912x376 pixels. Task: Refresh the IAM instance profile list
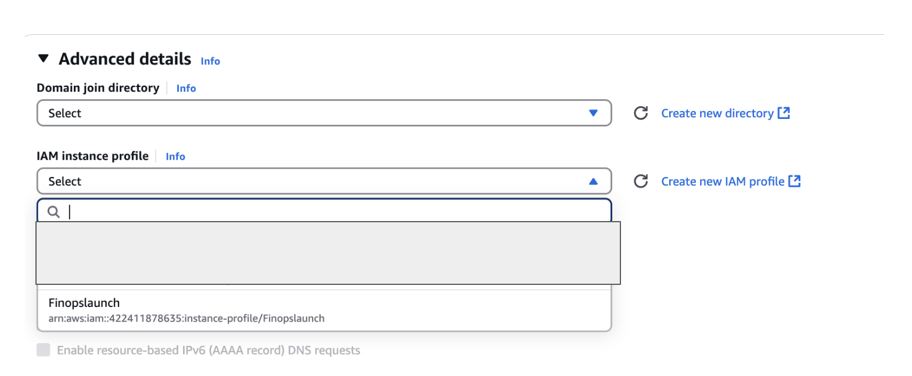click(x=641, y=182)
